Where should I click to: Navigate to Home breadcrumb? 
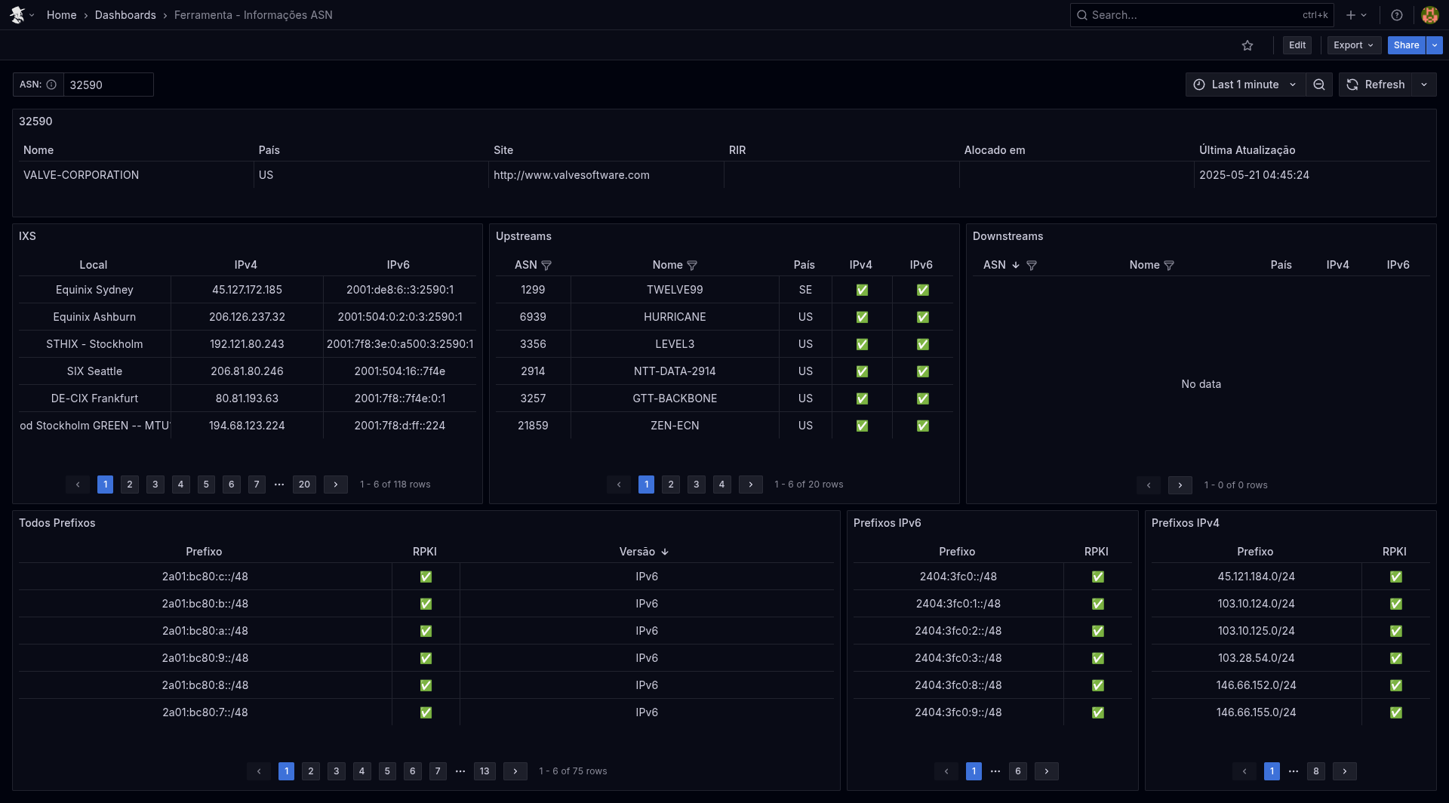pyautogui.click(x=61, y=15)
